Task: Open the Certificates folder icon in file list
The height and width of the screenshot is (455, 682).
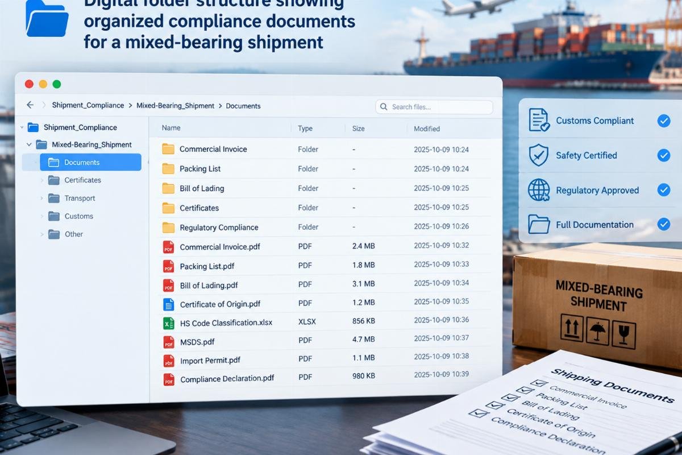Action: point(168,208)
